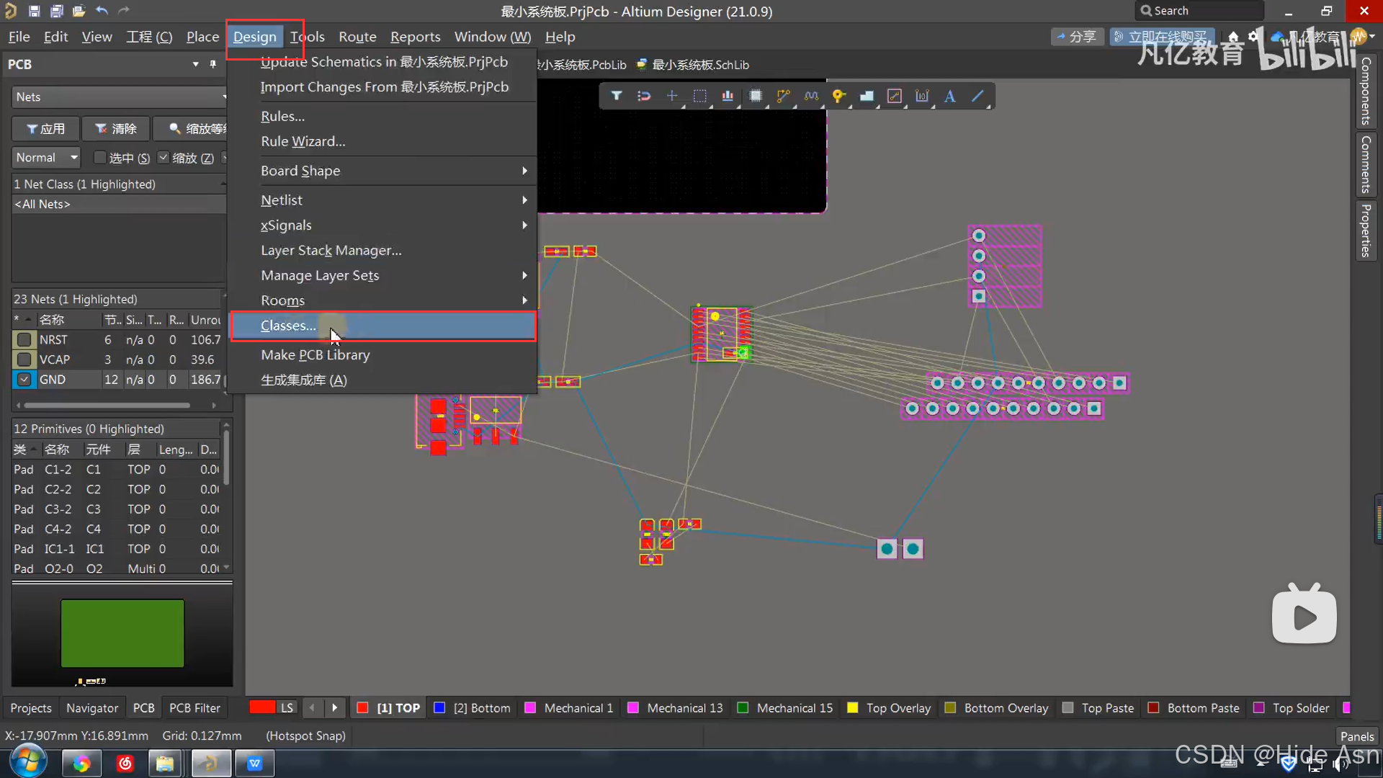
Task: Click the Save icon in title bar
Action: coord(34,11)
